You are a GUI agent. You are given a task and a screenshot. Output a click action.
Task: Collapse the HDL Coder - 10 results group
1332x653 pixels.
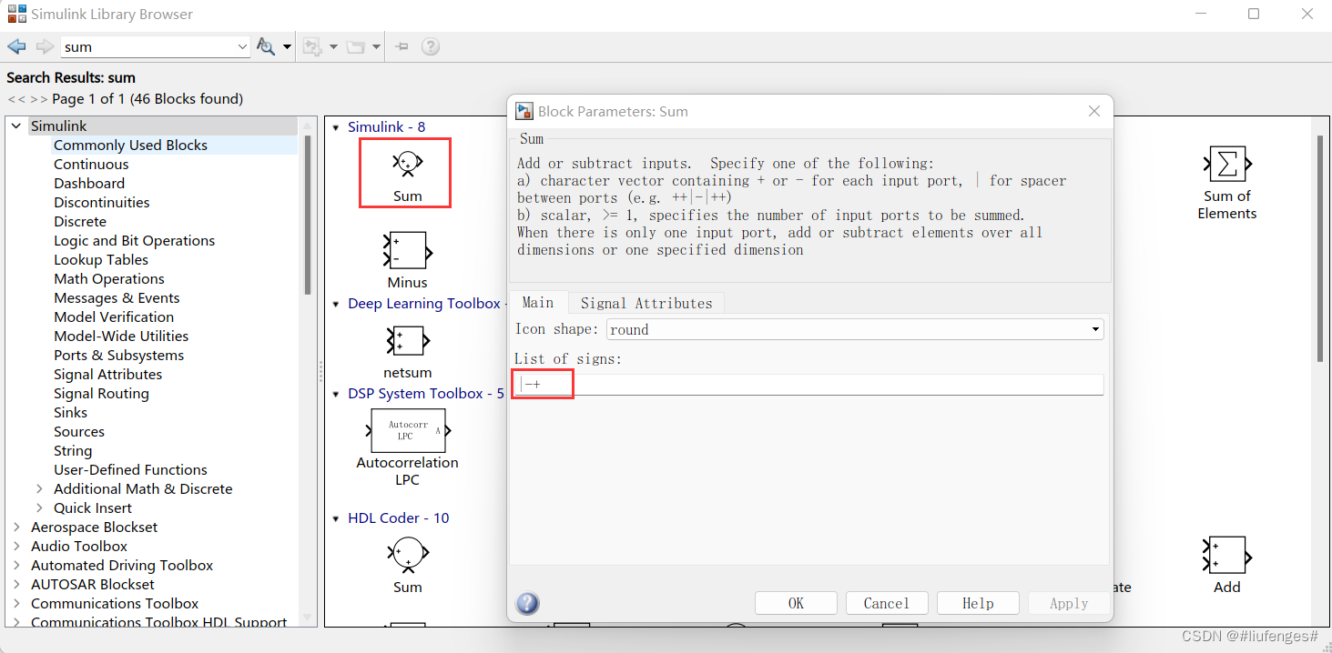point(336,518)
